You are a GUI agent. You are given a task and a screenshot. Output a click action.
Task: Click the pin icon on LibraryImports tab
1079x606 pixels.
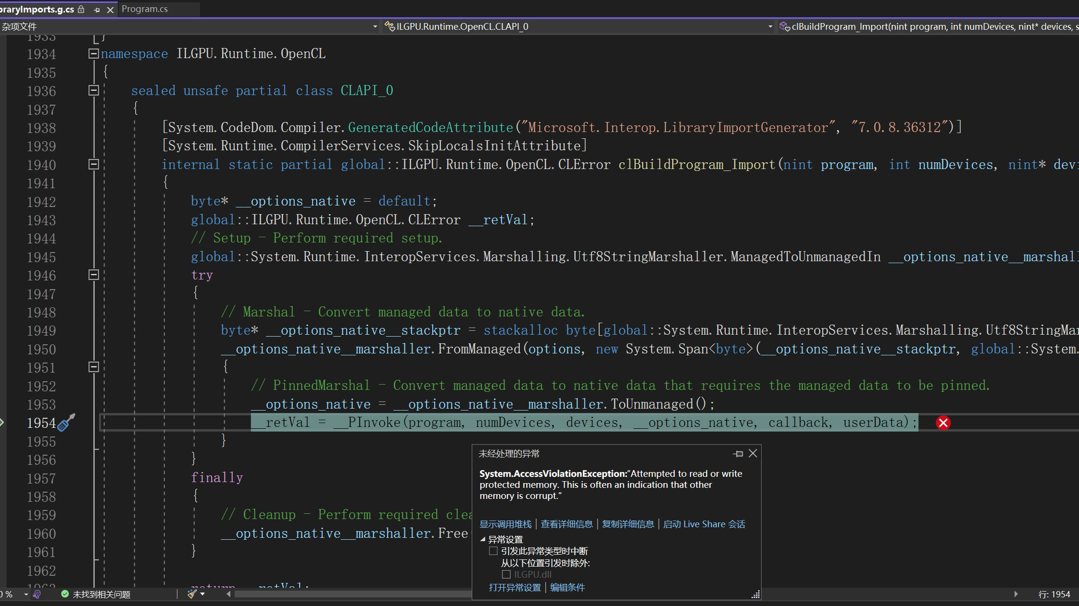97,10
